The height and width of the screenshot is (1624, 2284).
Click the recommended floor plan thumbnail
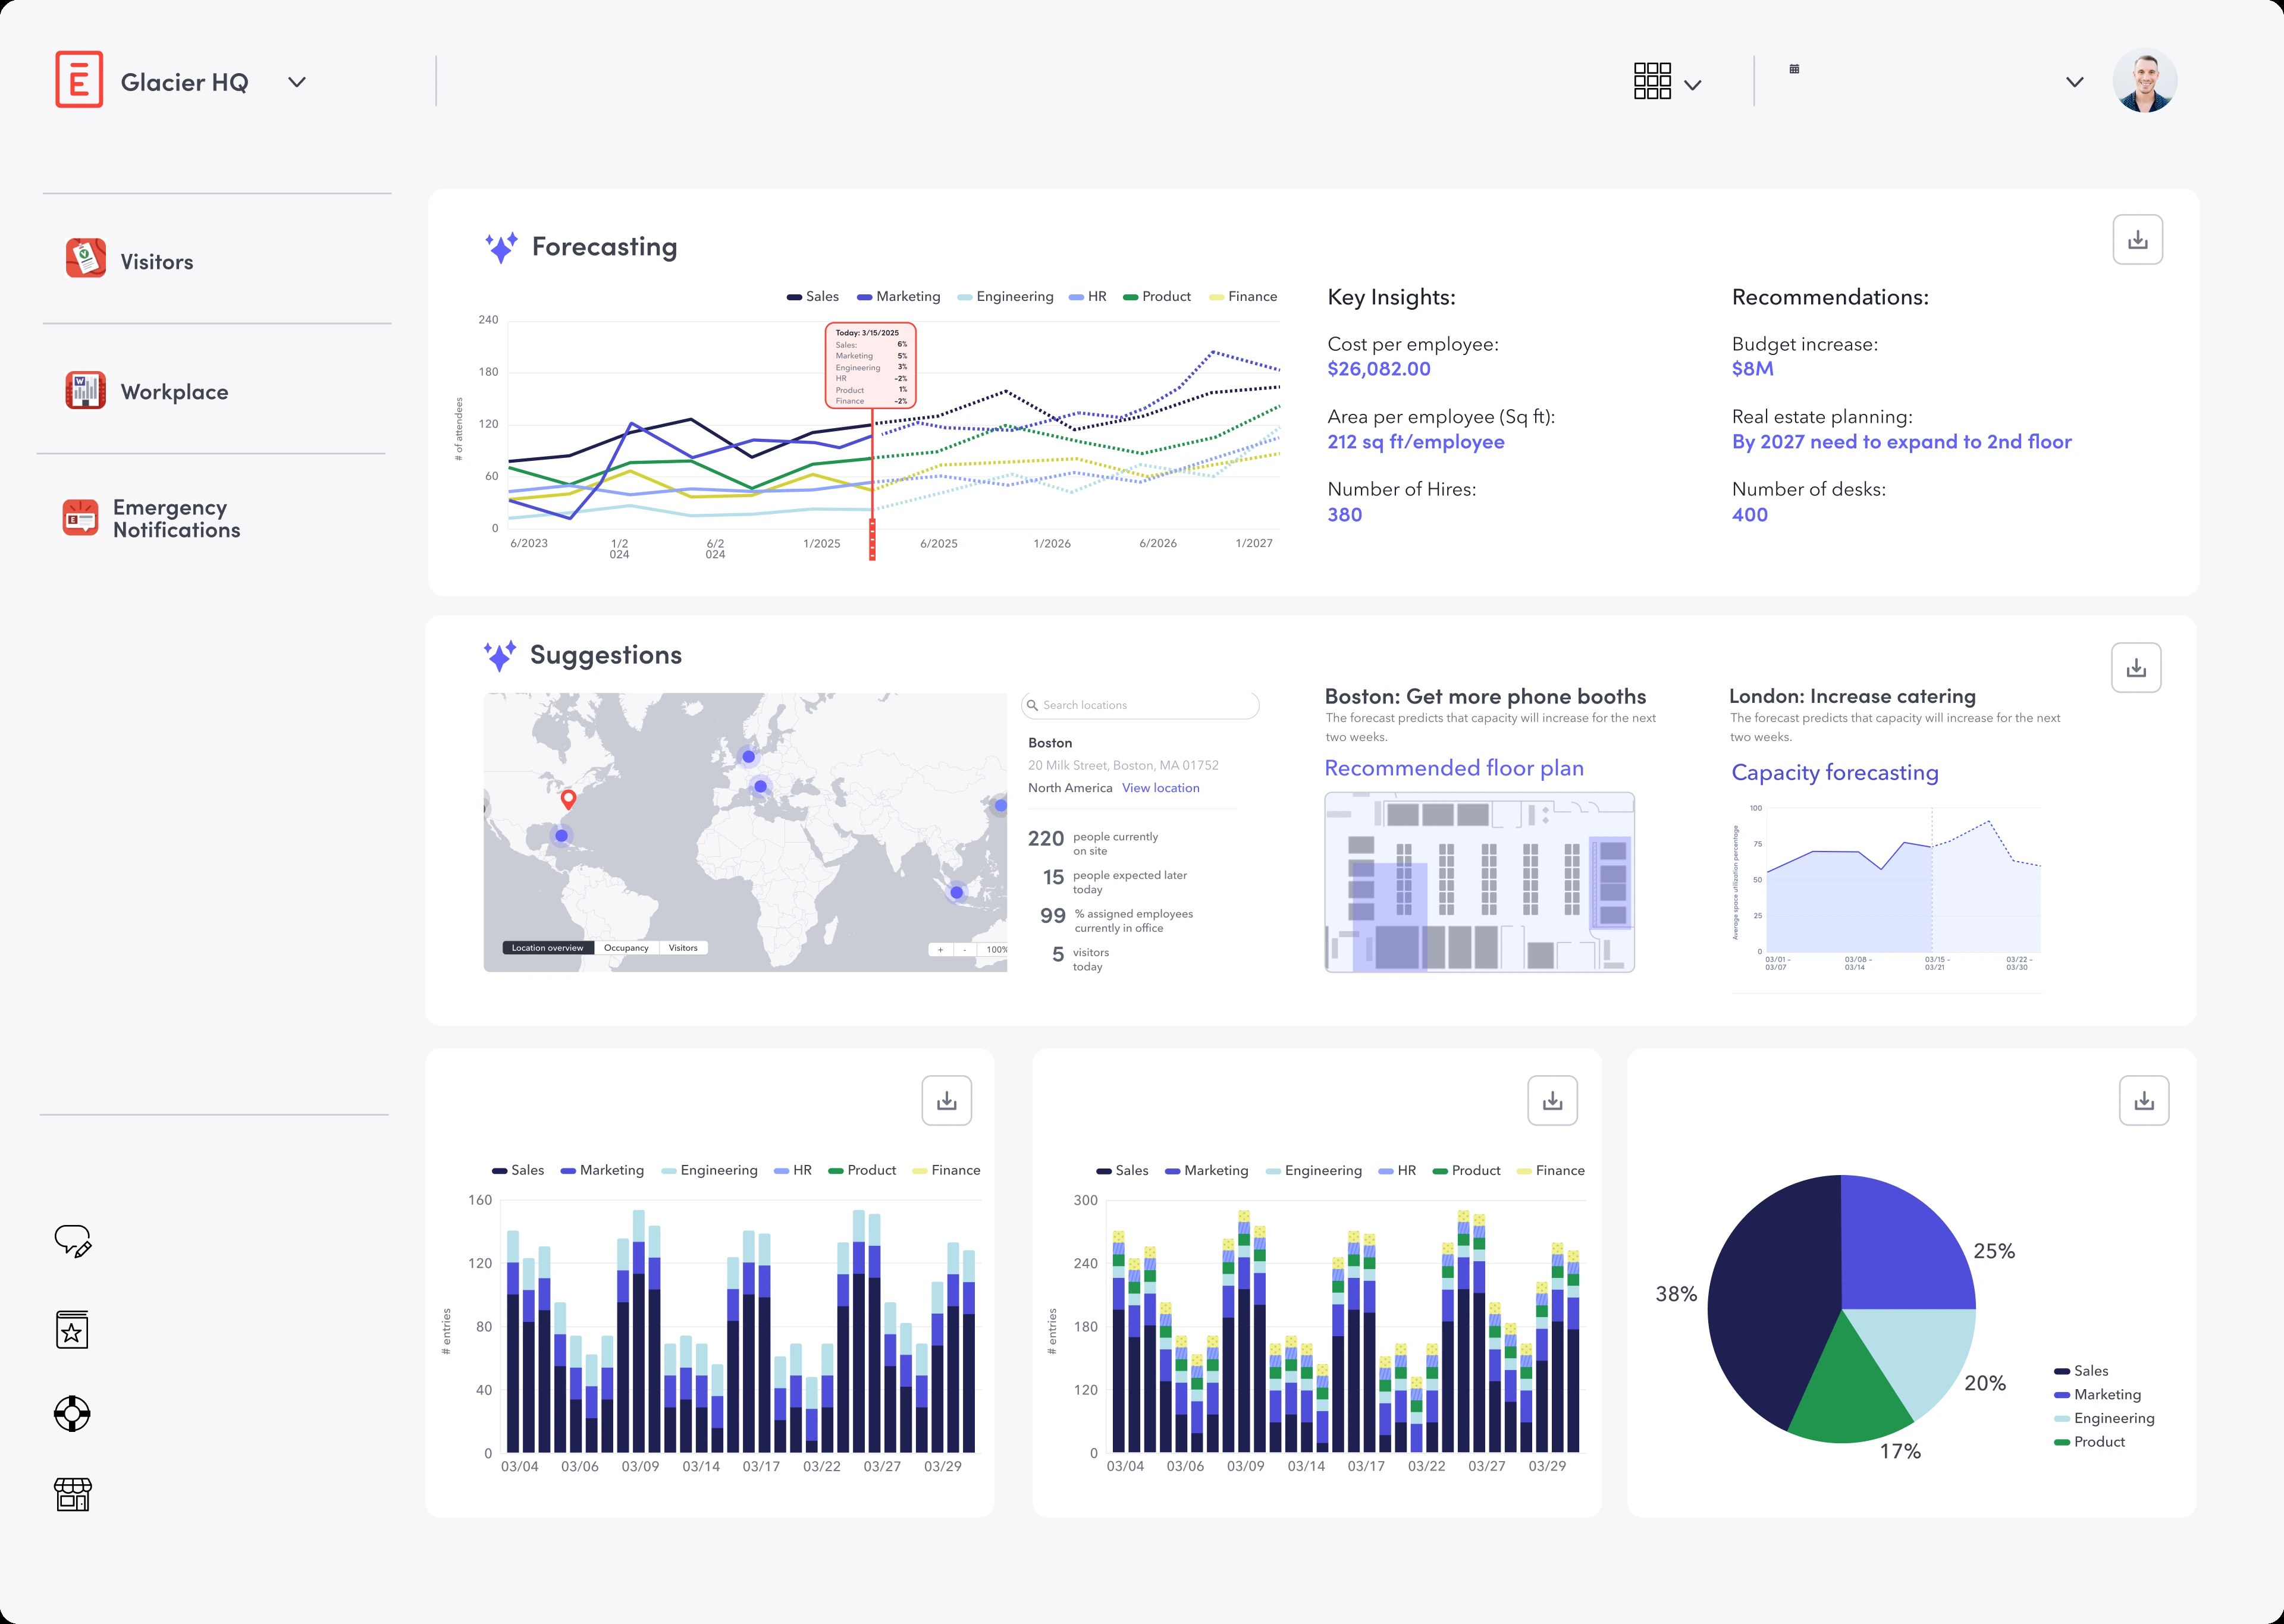[1479, 882]
